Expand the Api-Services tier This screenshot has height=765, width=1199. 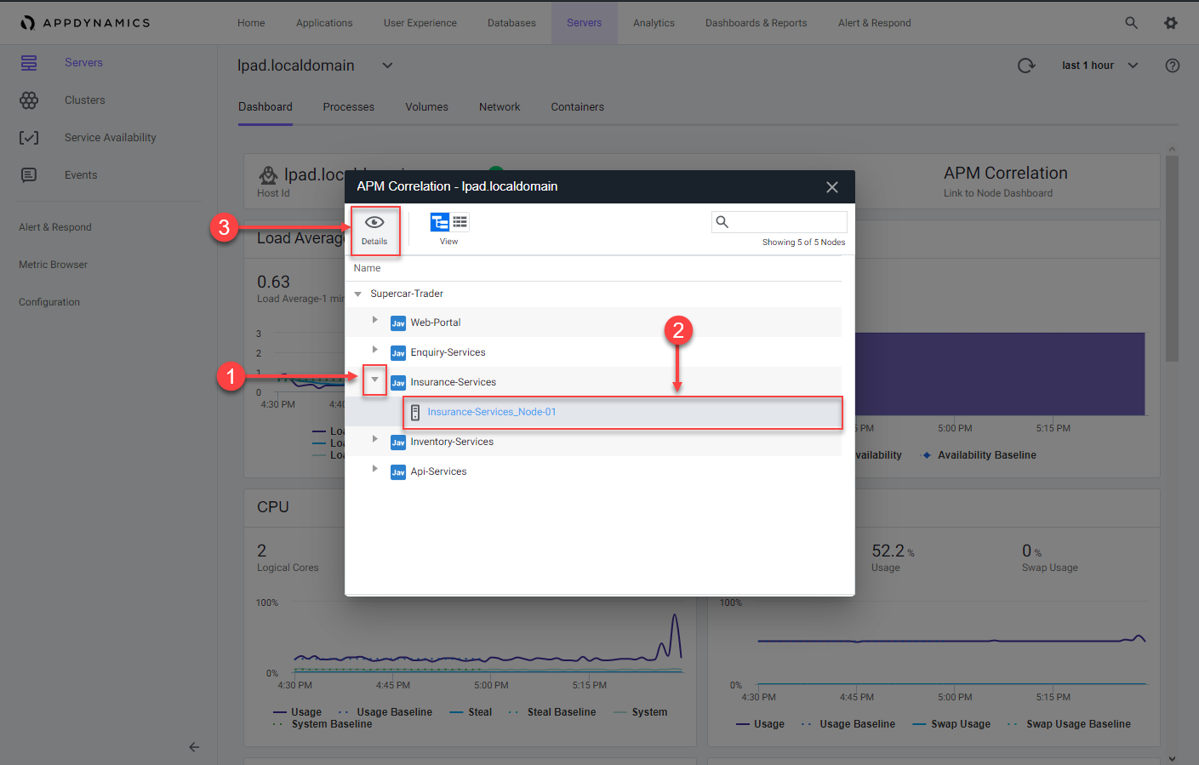coord(375,469)
